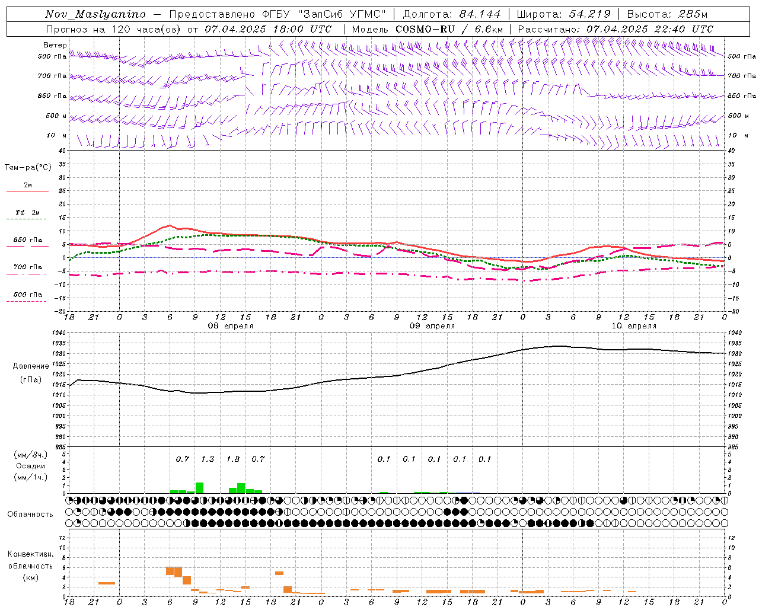Click the longitude value 84.144

click(480, 14)
